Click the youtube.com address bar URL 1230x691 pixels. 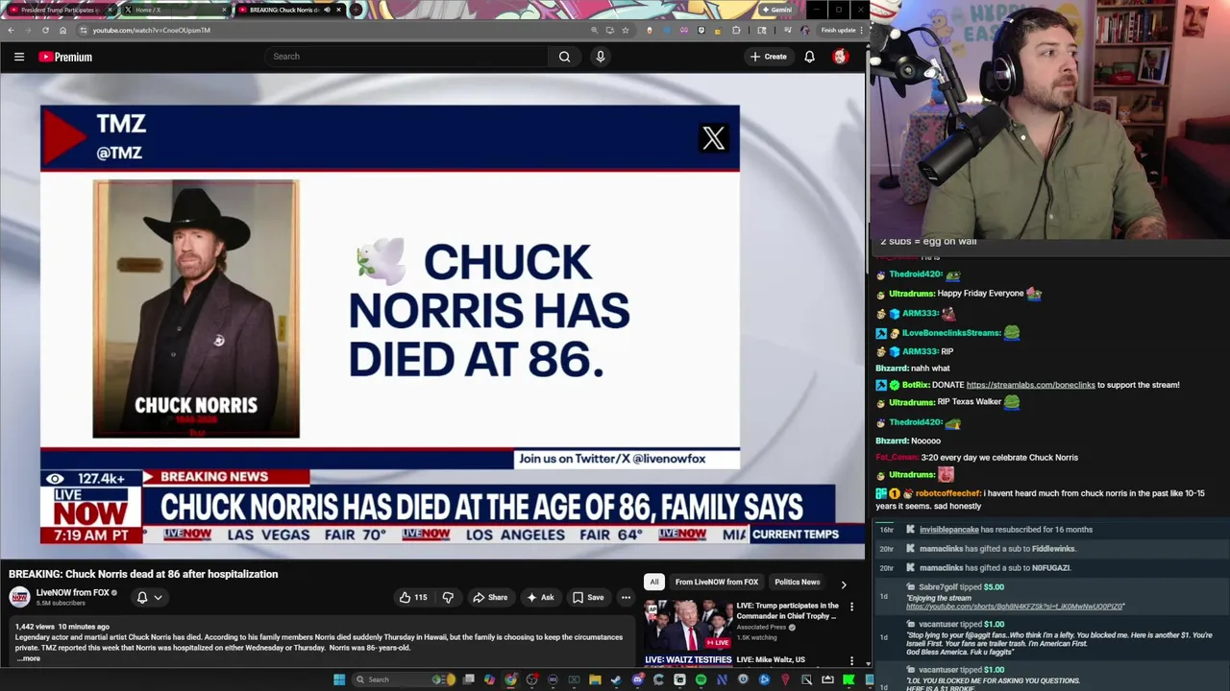151,30
